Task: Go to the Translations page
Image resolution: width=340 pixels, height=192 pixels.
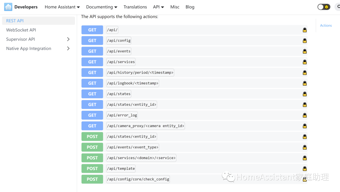Action: pos(135,7)
